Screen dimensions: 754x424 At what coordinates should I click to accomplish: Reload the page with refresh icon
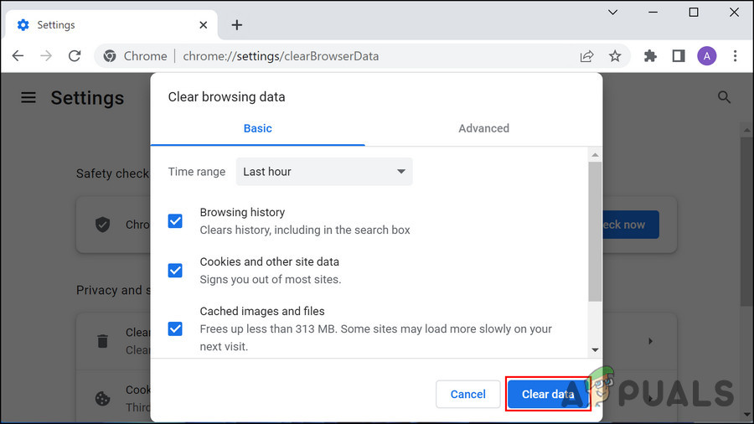tap(75, 56)
